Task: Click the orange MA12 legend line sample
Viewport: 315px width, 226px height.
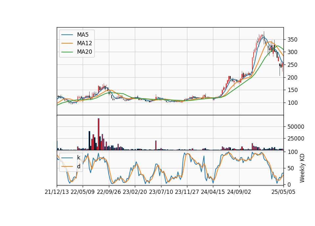Action: coord(67,43)
